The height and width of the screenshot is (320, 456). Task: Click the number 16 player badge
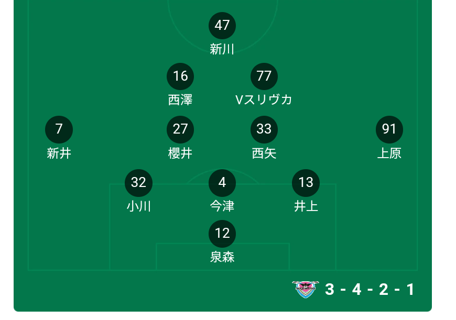(180, 76)
